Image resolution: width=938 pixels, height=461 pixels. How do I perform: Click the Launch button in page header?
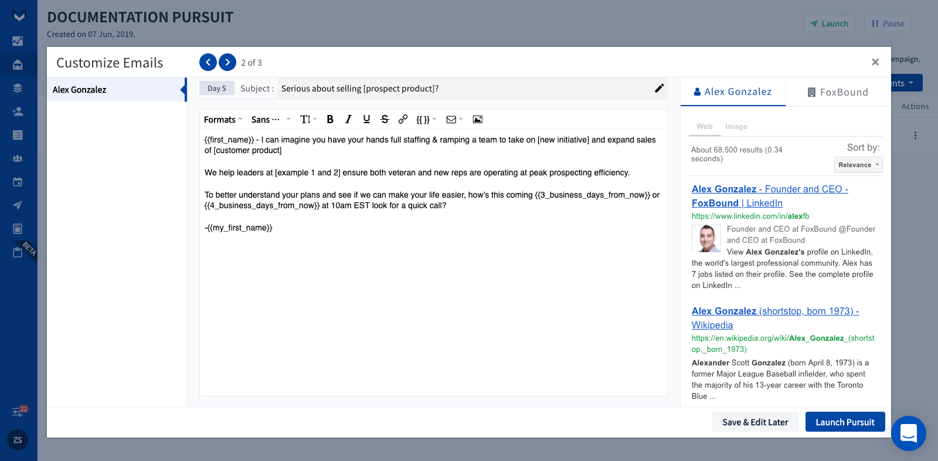(829, 23)
